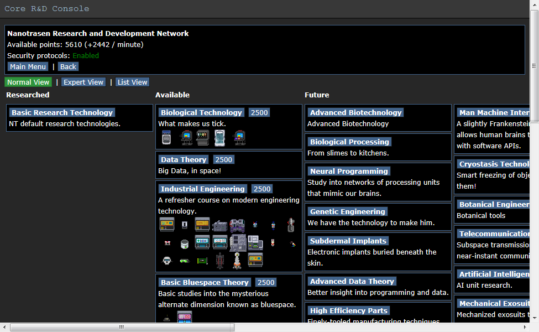The width and height of the screenshot is (539, 332).
Task: Click the vertical scrollbar thumb
Action: (x=534, y=66)
